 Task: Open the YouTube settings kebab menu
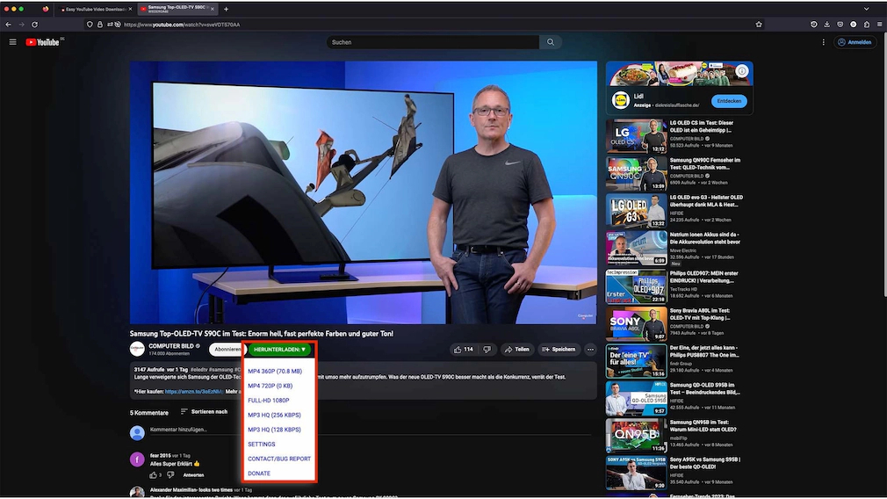point(823,42)
